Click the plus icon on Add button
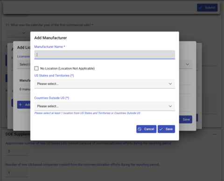This screenshot has width=224, height=181. (x=21, y=104)
